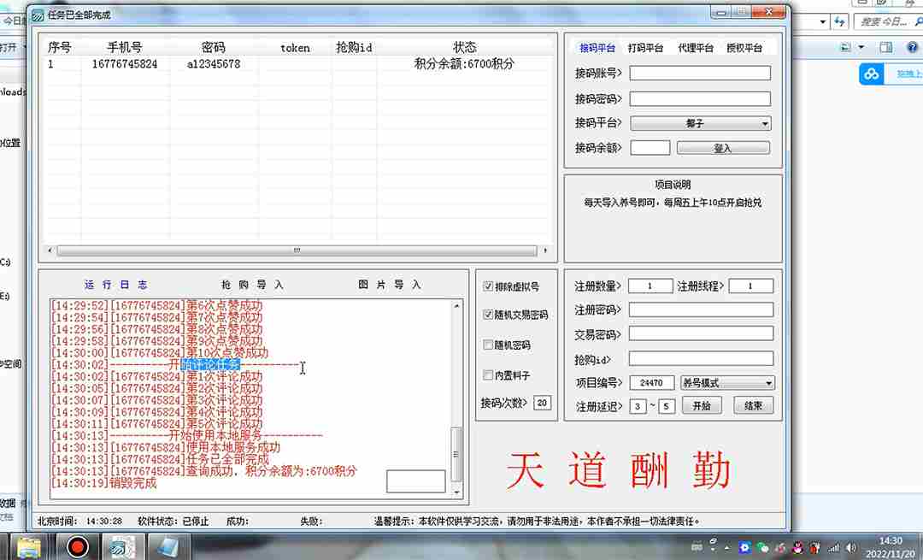This screenshot has height=560, width=923.
Task: Click the 接码次数 field showing 20
Action: click(542, 403)
